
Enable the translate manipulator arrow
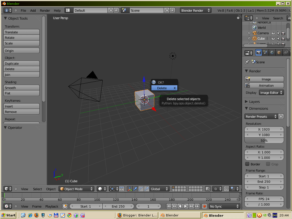(135, 189)
